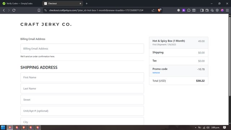Click the SHIPPING ADDRESS heading
Screen dimensions: 231x130
[39, 68]
